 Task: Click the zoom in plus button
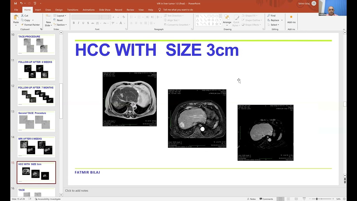pyautogui.click(x=333, y=199)
